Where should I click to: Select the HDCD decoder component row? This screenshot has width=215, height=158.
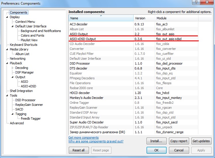coord(134,93)
